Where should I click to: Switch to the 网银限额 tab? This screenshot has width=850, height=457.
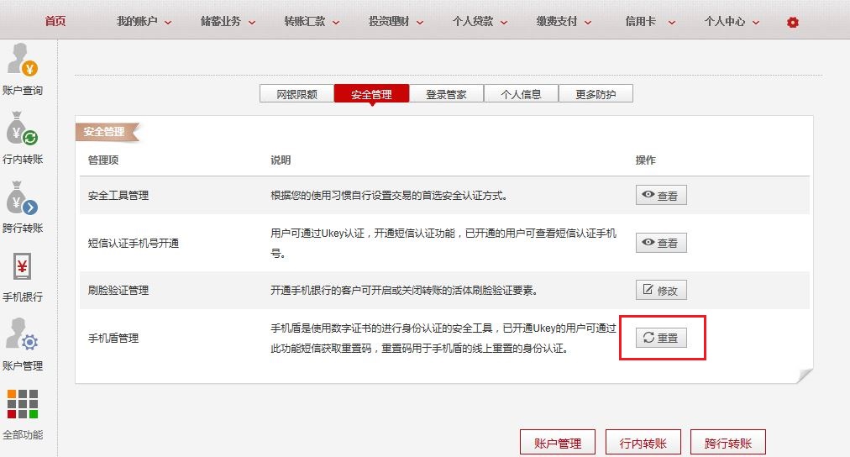tap(296, 94)
